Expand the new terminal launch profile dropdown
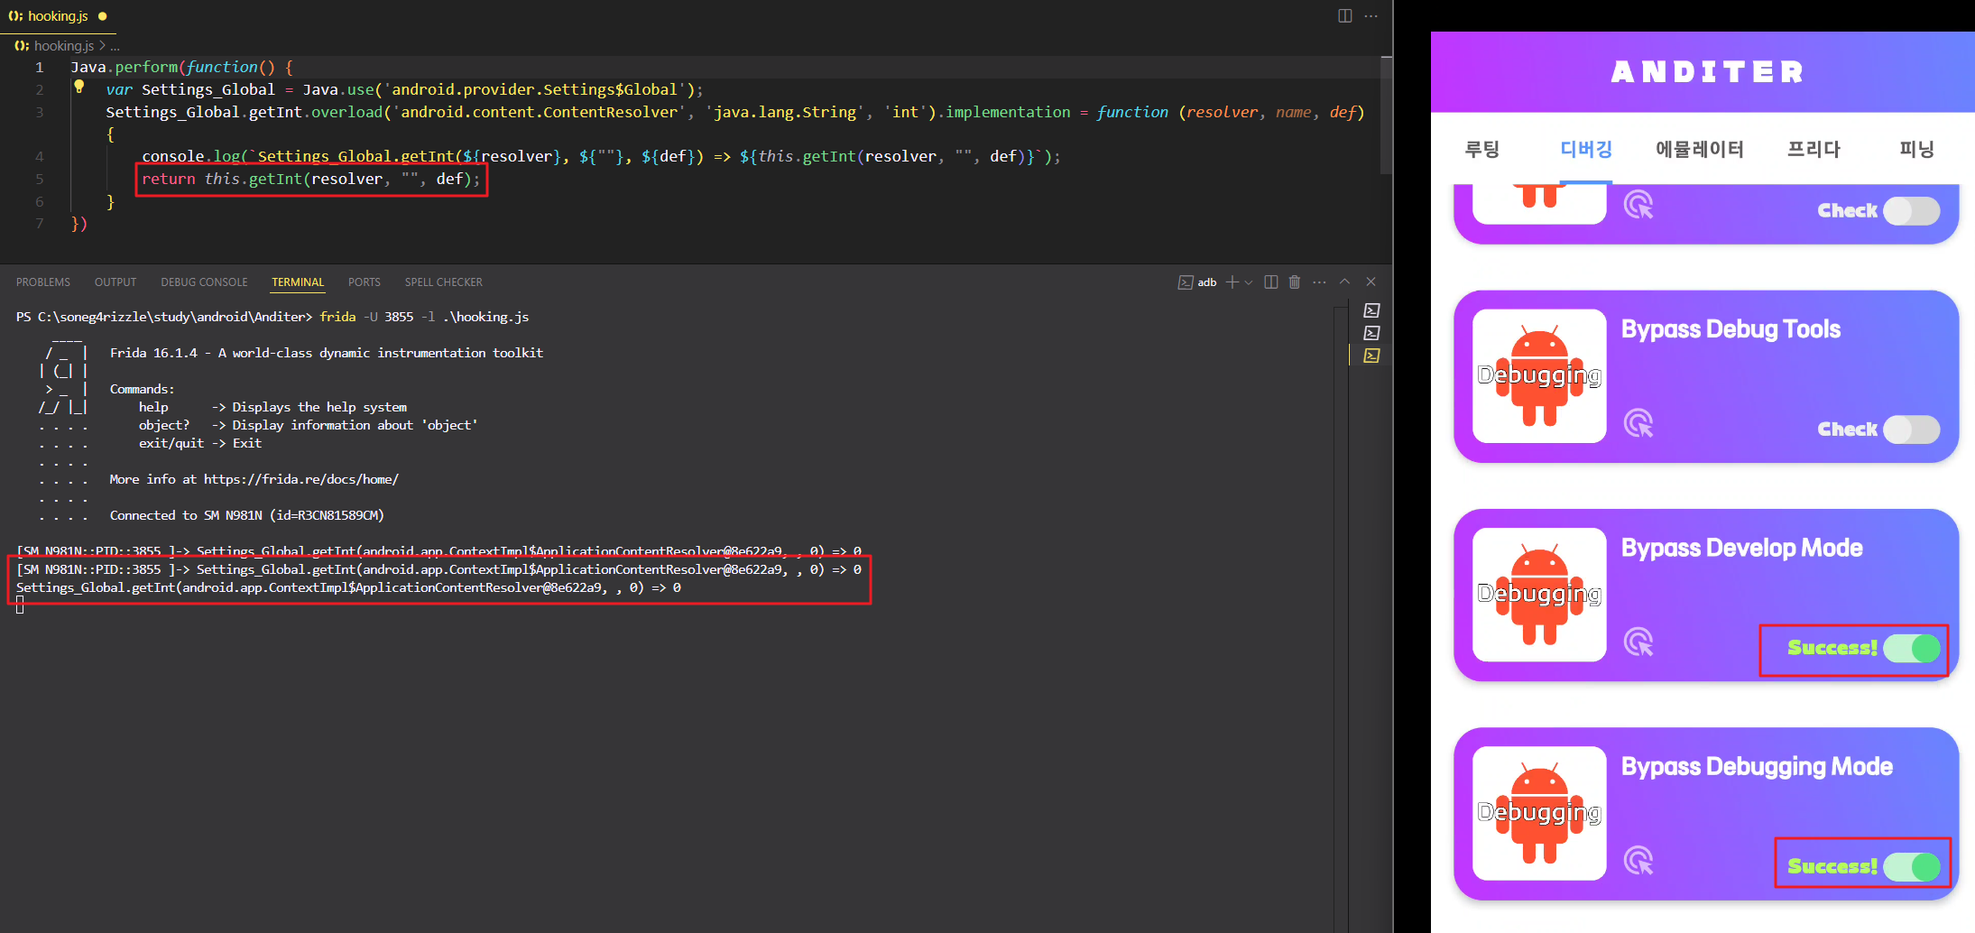 [1249, 282]
